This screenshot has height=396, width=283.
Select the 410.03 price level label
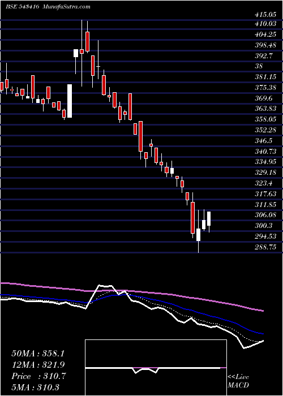click(265, 24)
